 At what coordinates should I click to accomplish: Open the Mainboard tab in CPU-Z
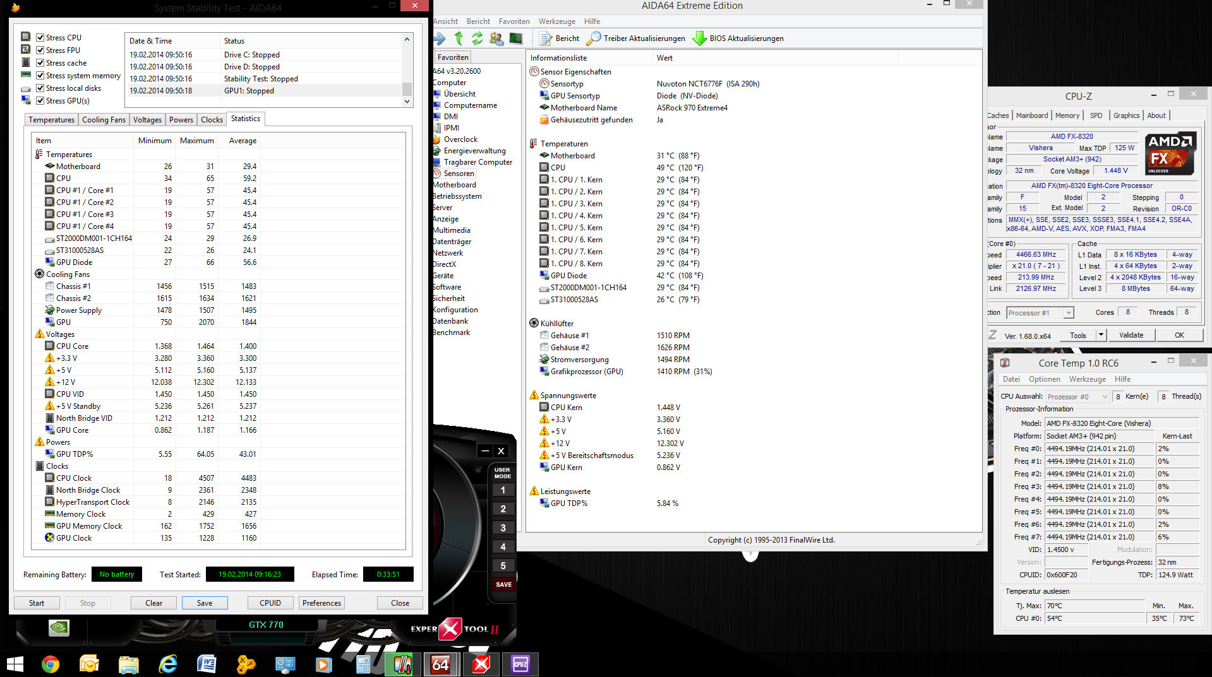tap(1031, 115)
